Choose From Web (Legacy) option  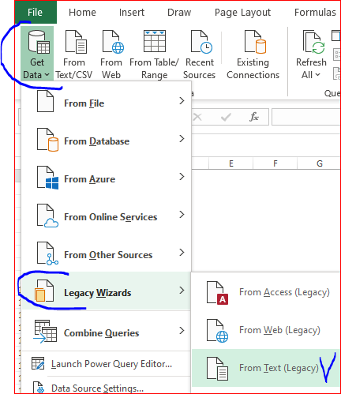click(x=279, y=330)
